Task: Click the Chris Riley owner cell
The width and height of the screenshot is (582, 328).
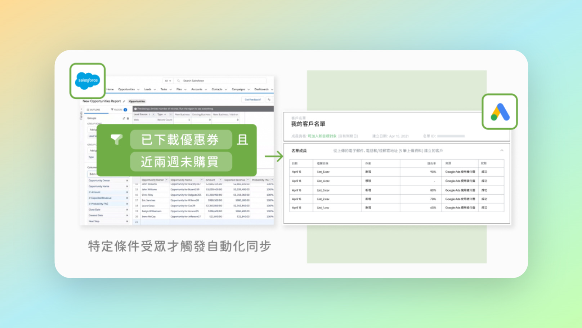Action: tap(147, 195)
